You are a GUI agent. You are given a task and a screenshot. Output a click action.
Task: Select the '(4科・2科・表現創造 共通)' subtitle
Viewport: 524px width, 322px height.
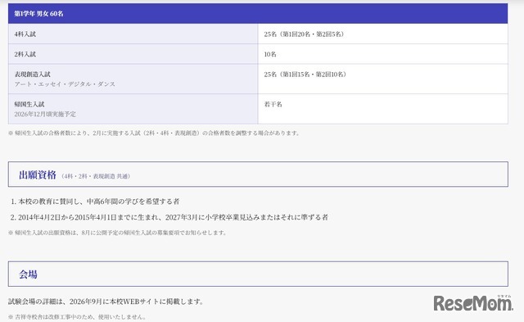tap(96, 176)
